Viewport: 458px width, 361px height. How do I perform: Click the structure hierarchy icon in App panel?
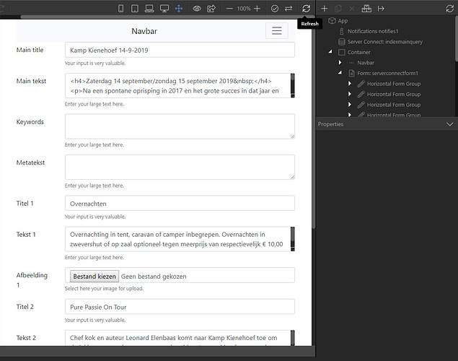click(x=366, y=9)
